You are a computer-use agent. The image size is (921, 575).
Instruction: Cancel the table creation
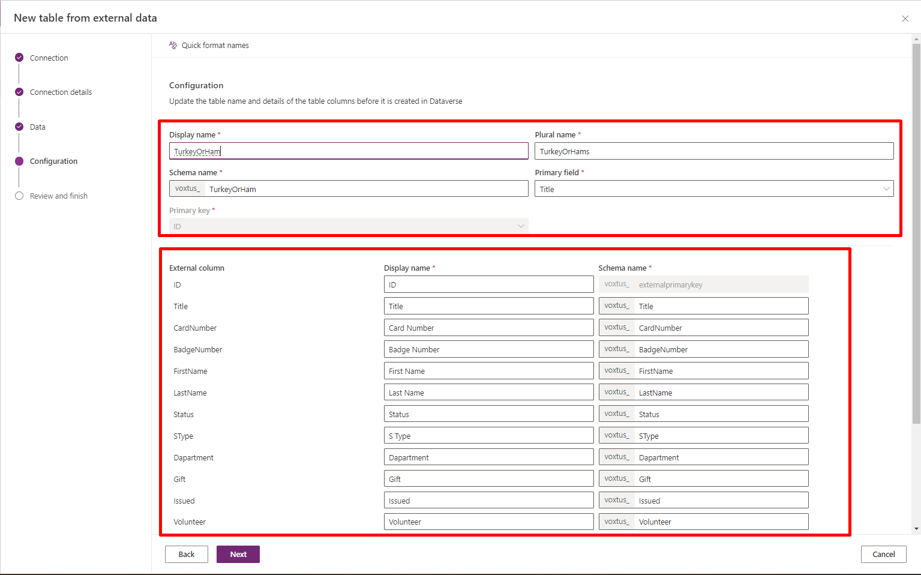[x=883, y=554]
